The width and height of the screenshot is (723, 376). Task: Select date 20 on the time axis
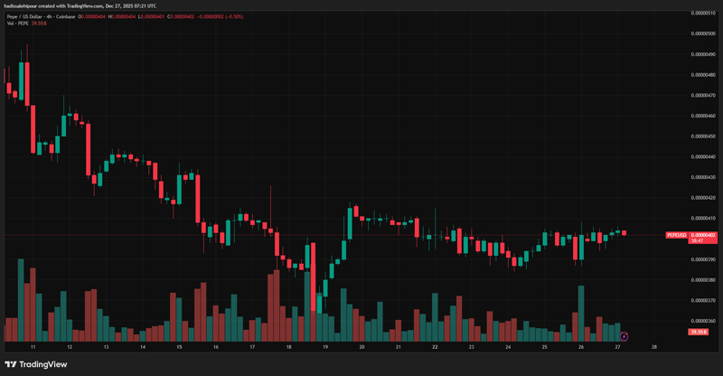361,346
